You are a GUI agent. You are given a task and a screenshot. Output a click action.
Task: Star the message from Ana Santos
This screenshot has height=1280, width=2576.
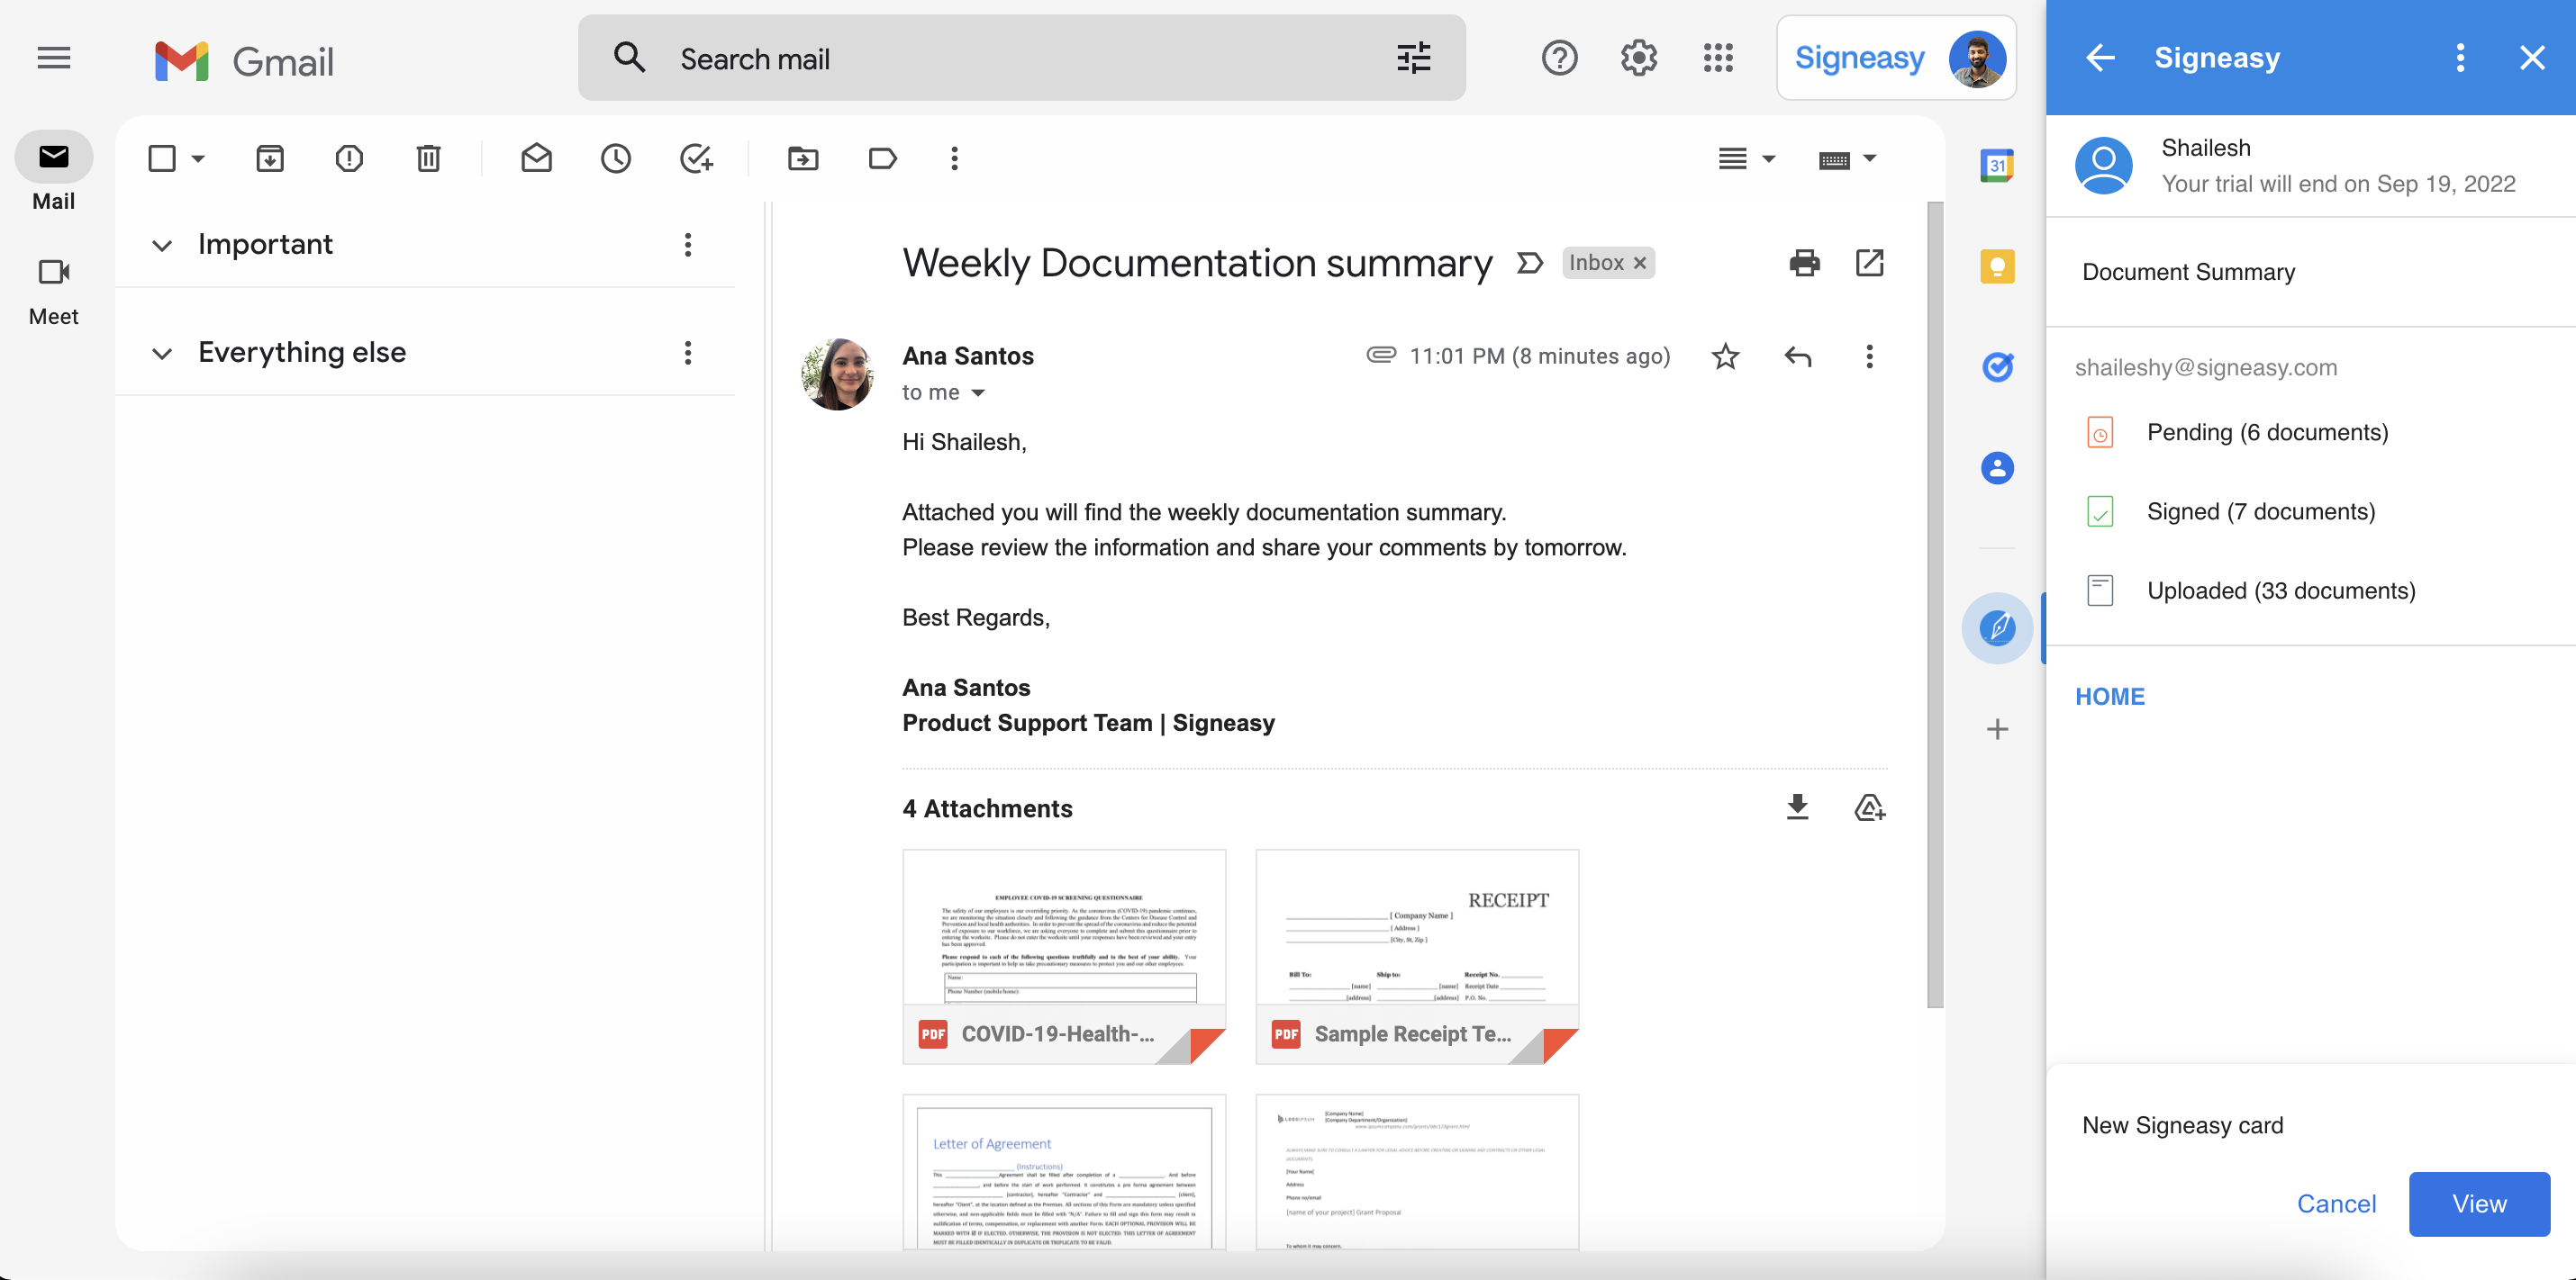[1725, 356]
